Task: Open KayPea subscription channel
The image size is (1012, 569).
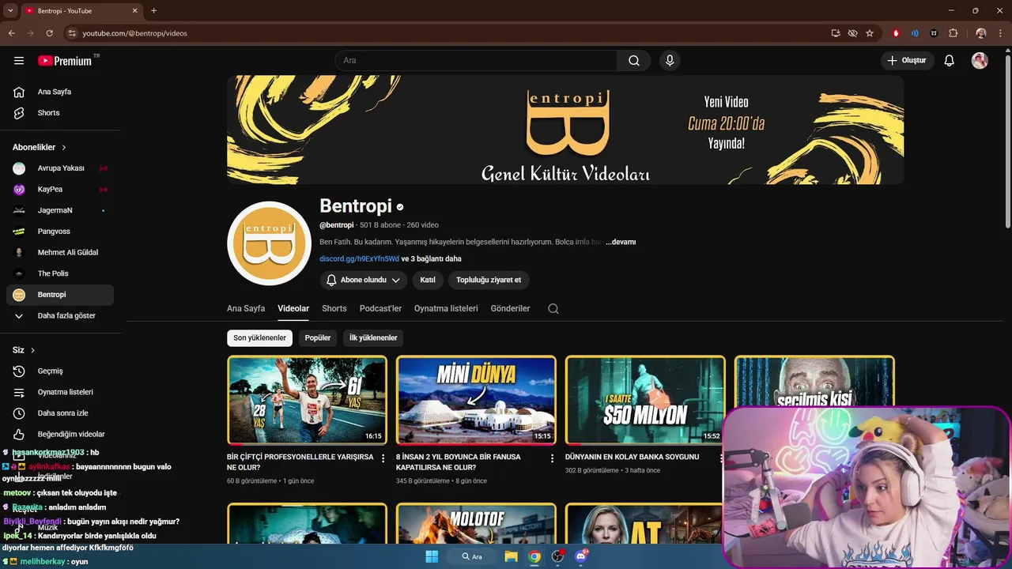Action: pos(60,190)
